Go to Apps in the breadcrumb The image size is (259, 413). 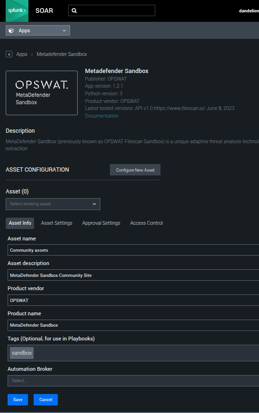pyautogui.click(x=22, y=54)
